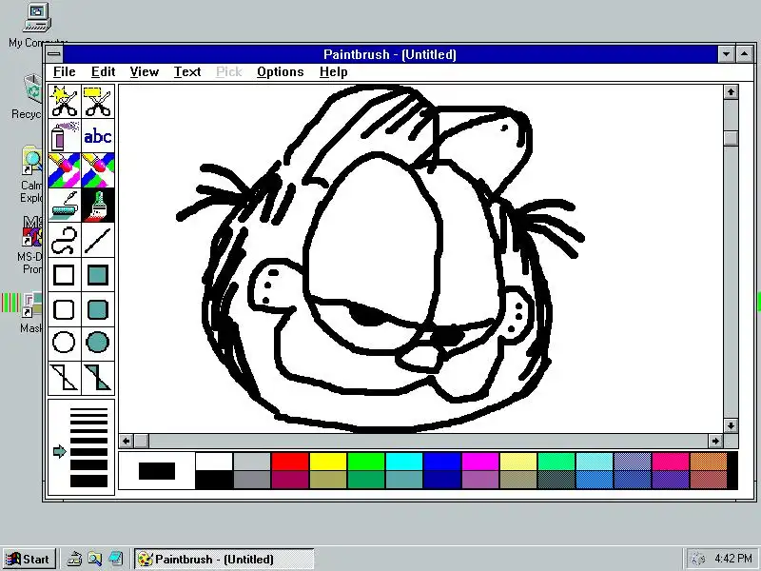Pick the magenta color swatch

point(480,462)
